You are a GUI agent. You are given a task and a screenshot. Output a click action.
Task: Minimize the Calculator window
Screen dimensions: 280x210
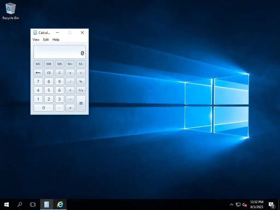(x=57, y=33)
